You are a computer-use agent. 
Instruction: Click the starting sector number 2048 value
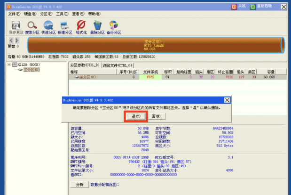click(x=145, y=150)
